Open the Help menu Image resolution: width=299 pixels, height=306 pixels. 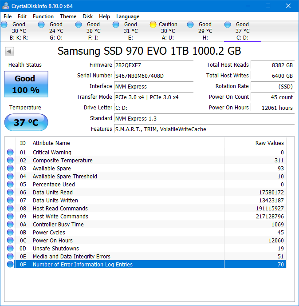point(104,16)
